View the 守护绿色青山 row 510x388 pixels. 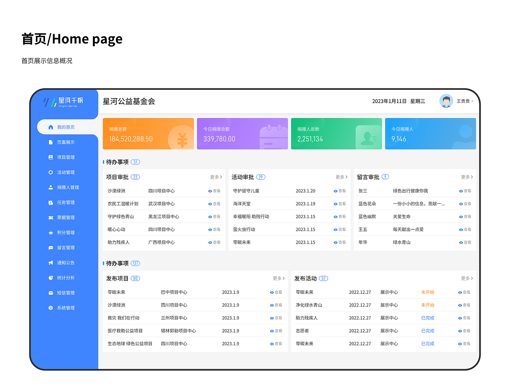coord(164,217)
